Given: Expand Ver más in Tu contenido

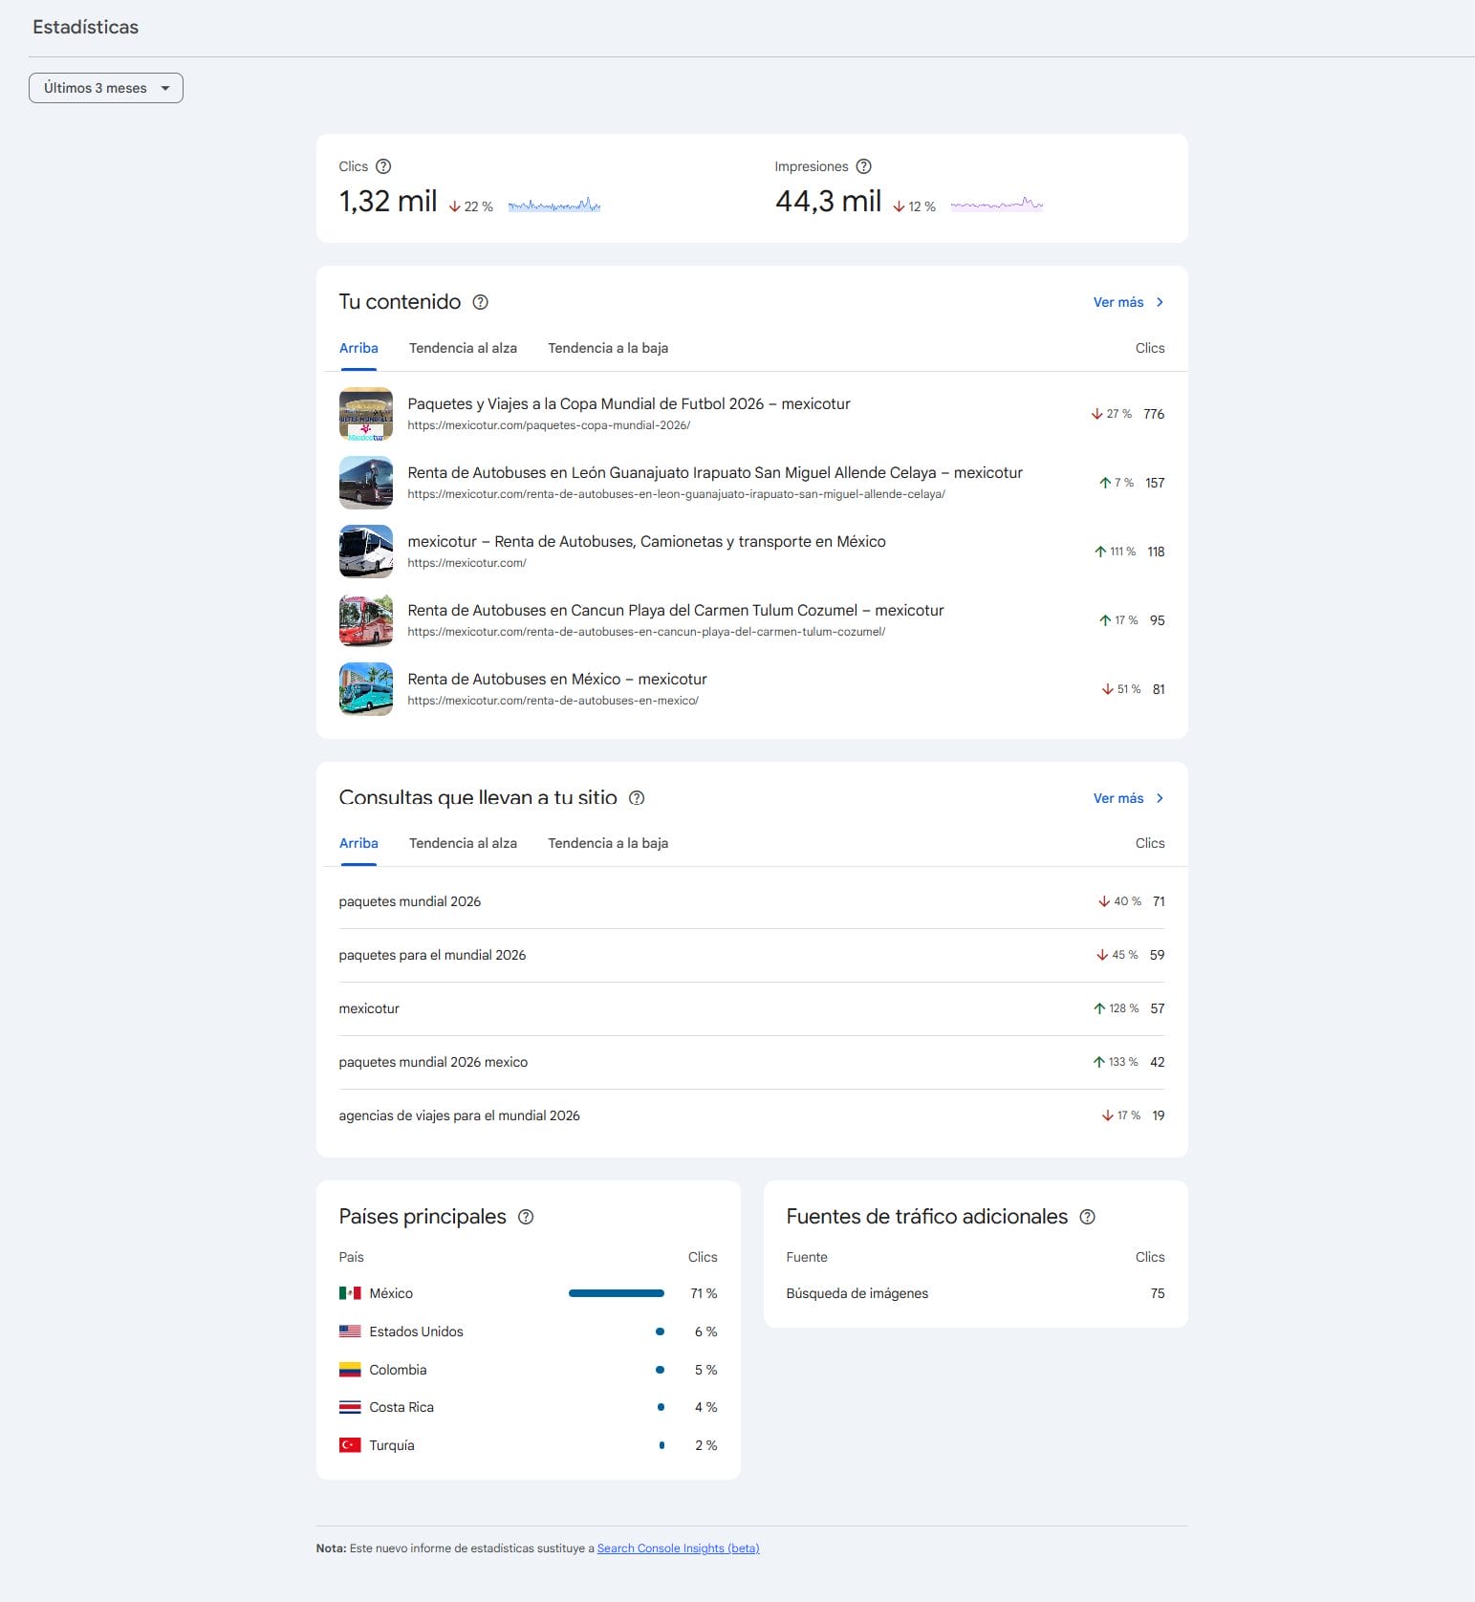Looking at the screenshot, I should pyautogui.click(x=1128, y=302).
